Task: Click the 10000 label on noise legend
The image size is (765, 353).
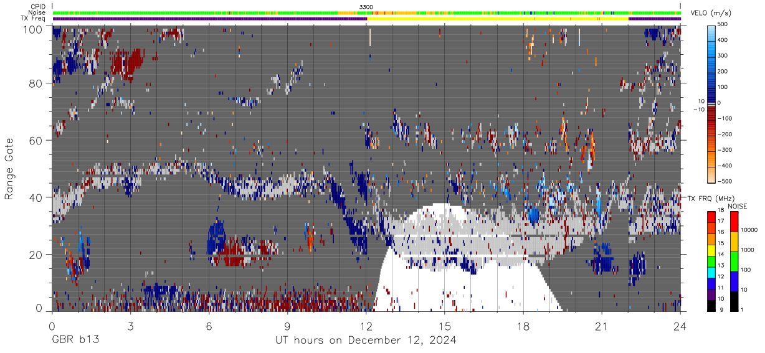Action: [x=749, y=230]
